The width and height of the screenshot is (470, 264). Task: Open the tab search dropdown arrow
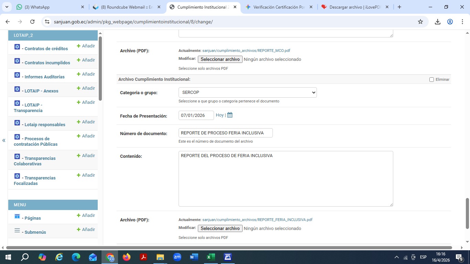pyautogui.click(x=7, y=7)
